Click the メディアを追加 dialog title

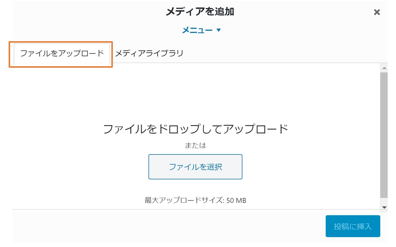200,12
